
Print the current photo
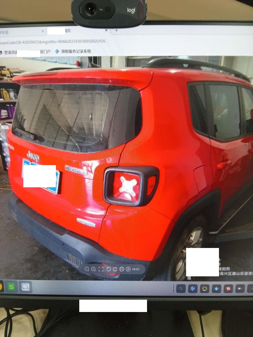(122, 269)
